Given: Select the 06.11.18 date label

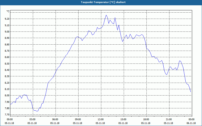Looking at the screenshot, I should click(x=191, y=123).
